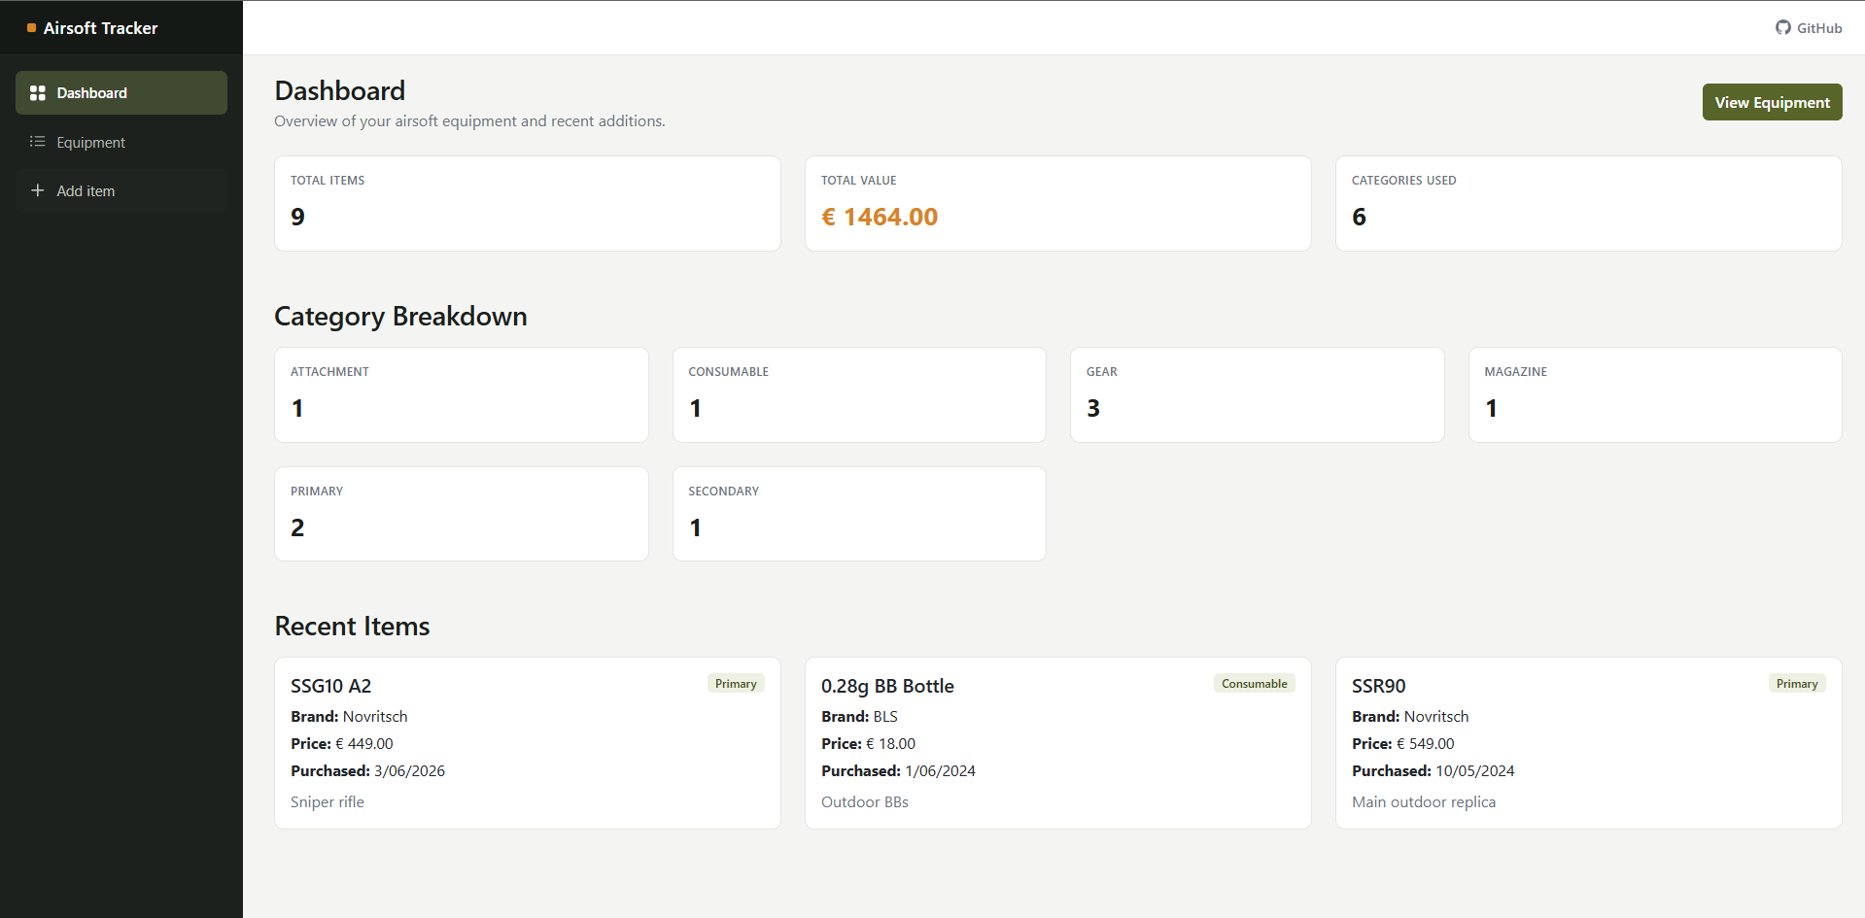Open the Dashboard menu entry
The image size is (1865, 918).
pyautogui.click(x=121, y=93)
